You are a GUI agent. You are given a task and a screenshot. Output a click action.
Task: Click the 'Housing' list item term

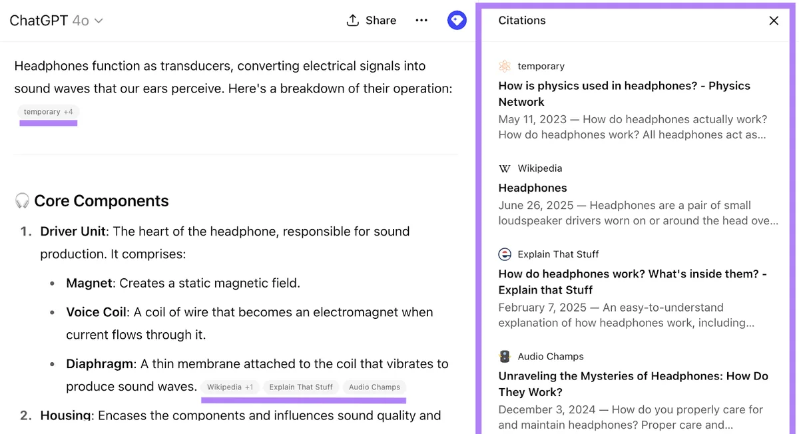[x=66, y=415]
